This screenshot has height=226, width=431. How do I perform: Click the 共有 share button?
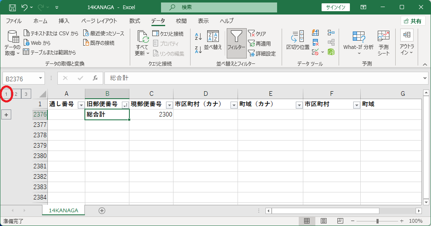click(413, 21)
